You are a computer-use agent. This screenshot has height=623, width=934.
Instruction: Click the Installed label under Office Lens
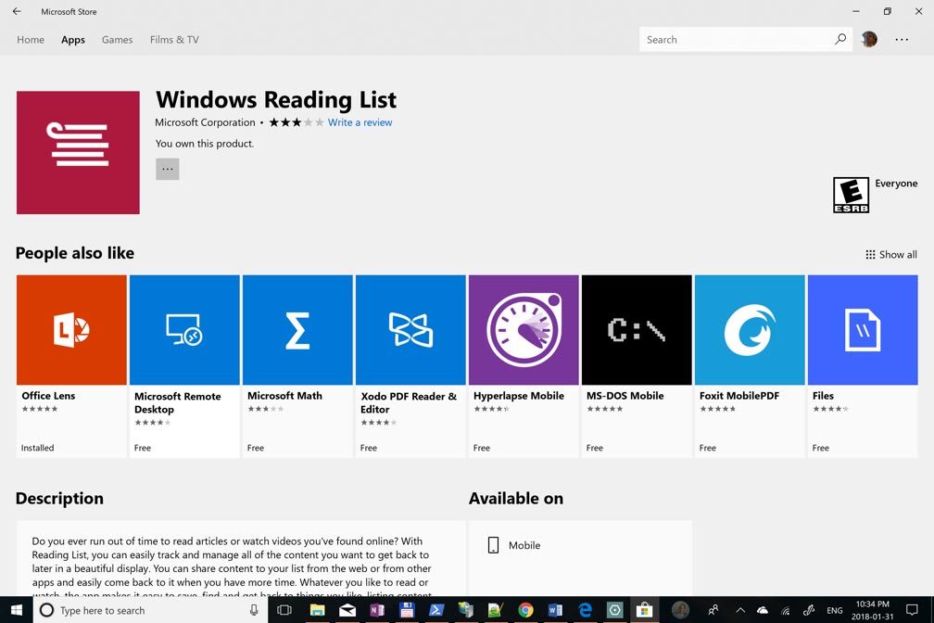point(37,448)
